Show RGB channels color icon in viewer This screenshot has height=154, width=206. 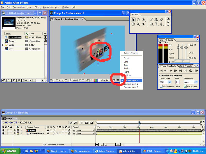[96, 80]
